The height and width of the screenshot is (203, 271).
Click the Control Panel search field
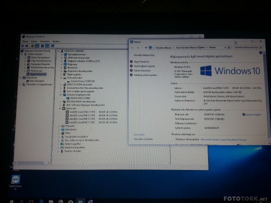point(248,47)
